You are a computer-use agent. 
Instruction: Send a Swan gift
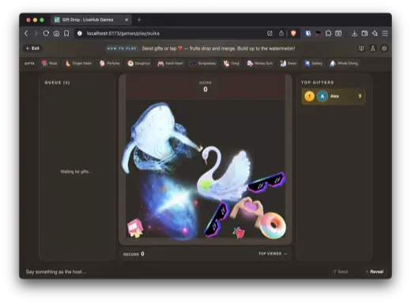(288, 63)
